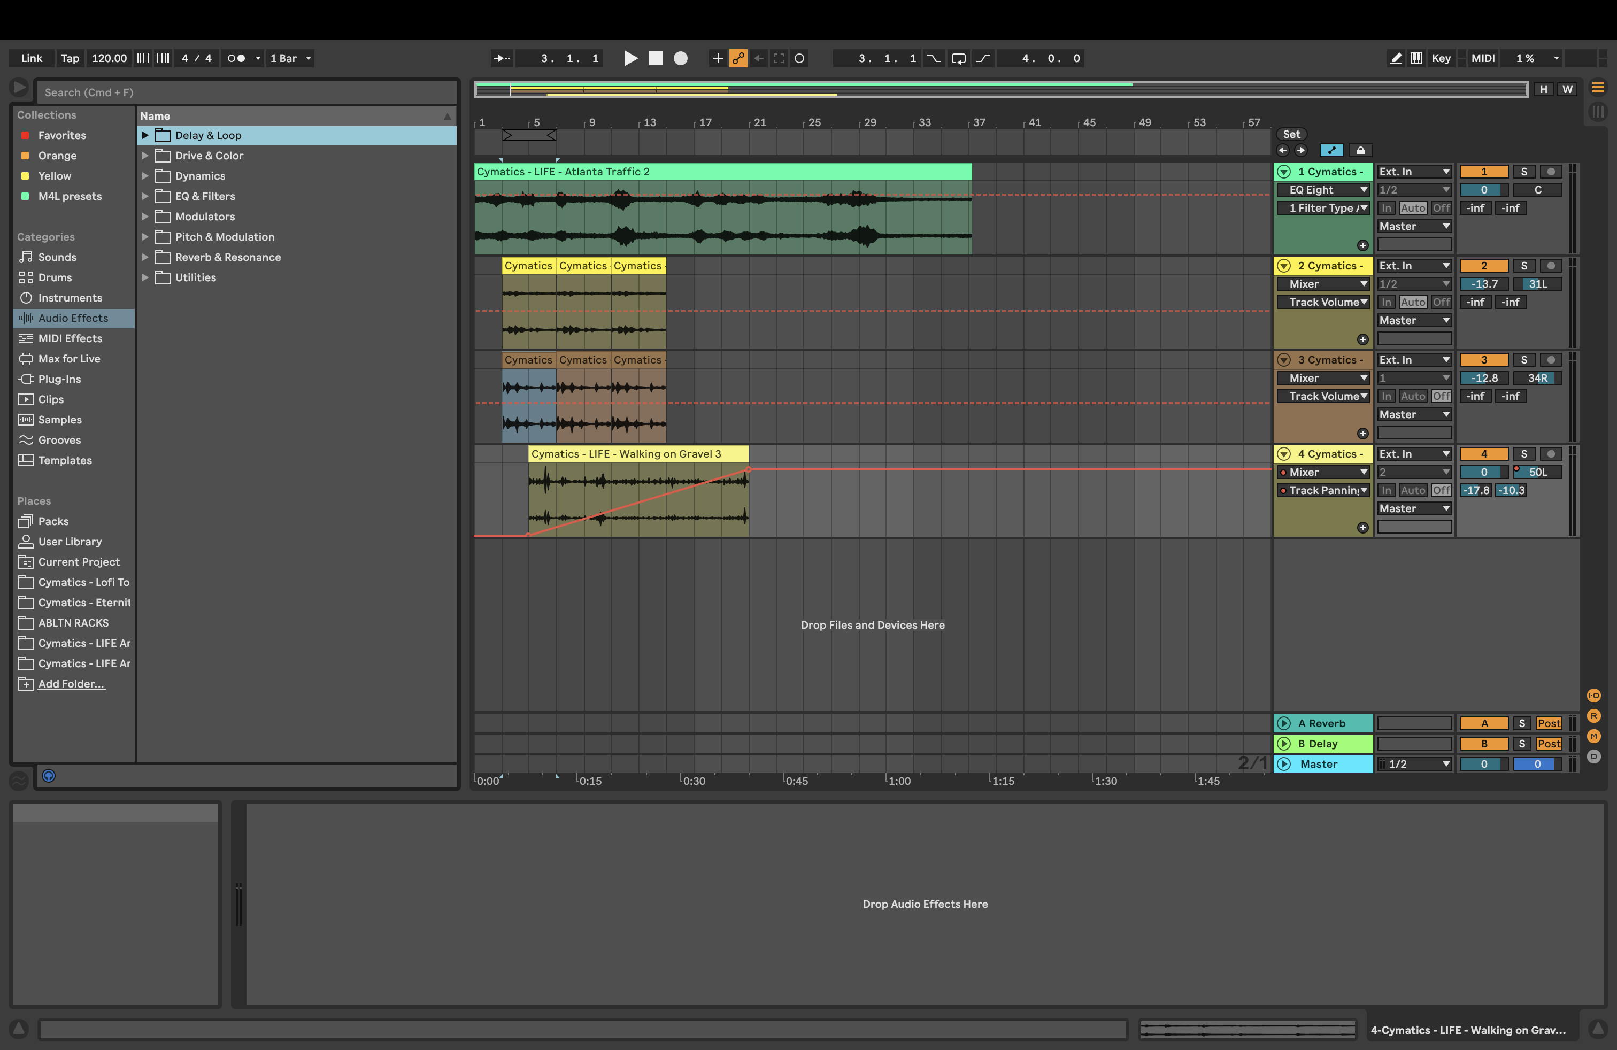Toggle Draw Mode pencil icon
Viewport: 1617px width, 1050px height.
pos(1396,58)
